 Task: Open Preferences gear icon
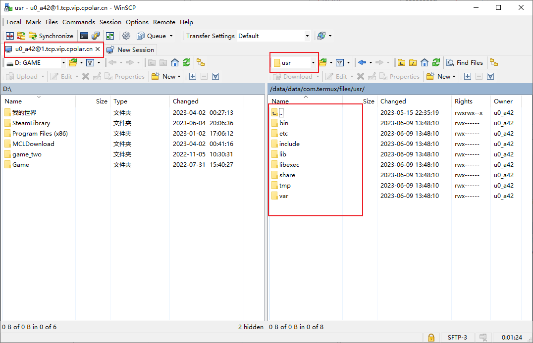point(126,36)
